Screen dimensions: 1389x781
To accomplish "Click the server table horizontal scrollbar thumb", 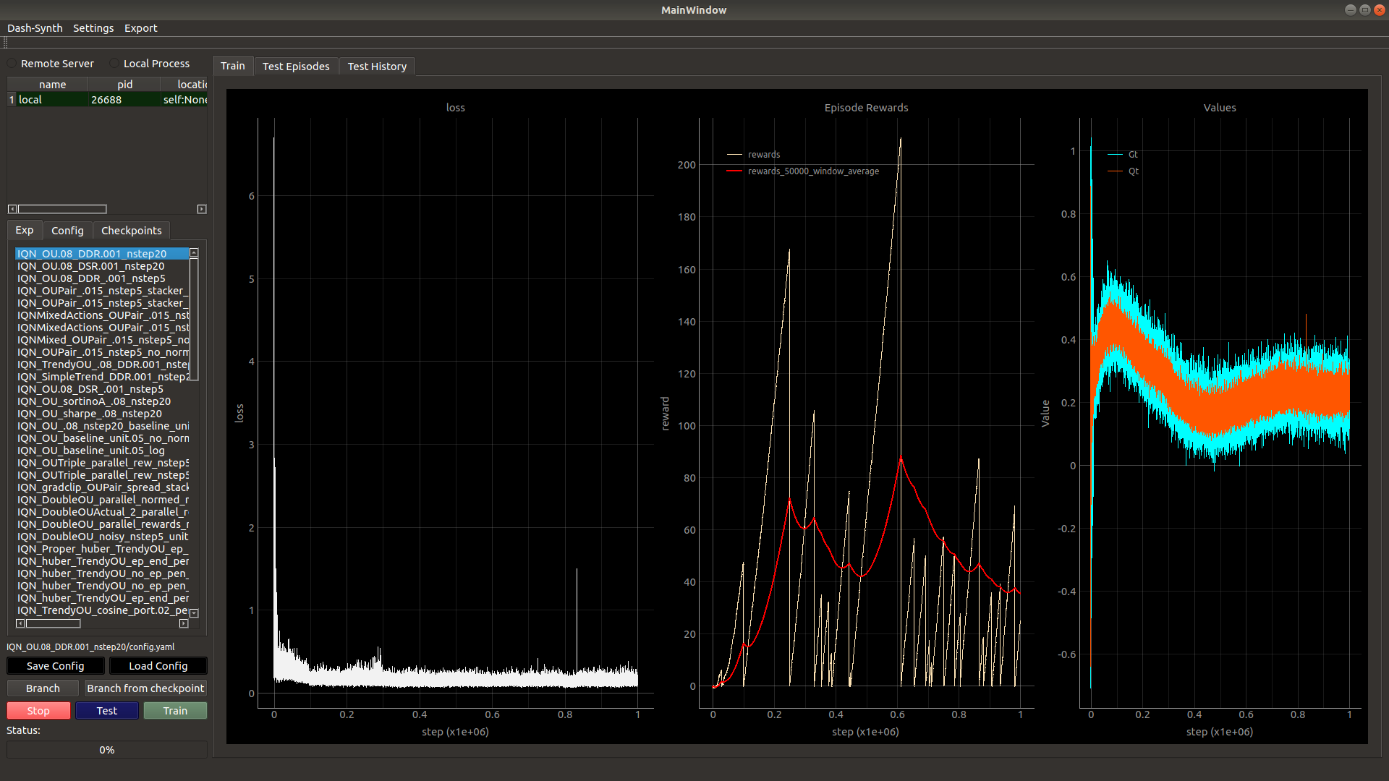I will coord(62,209).
